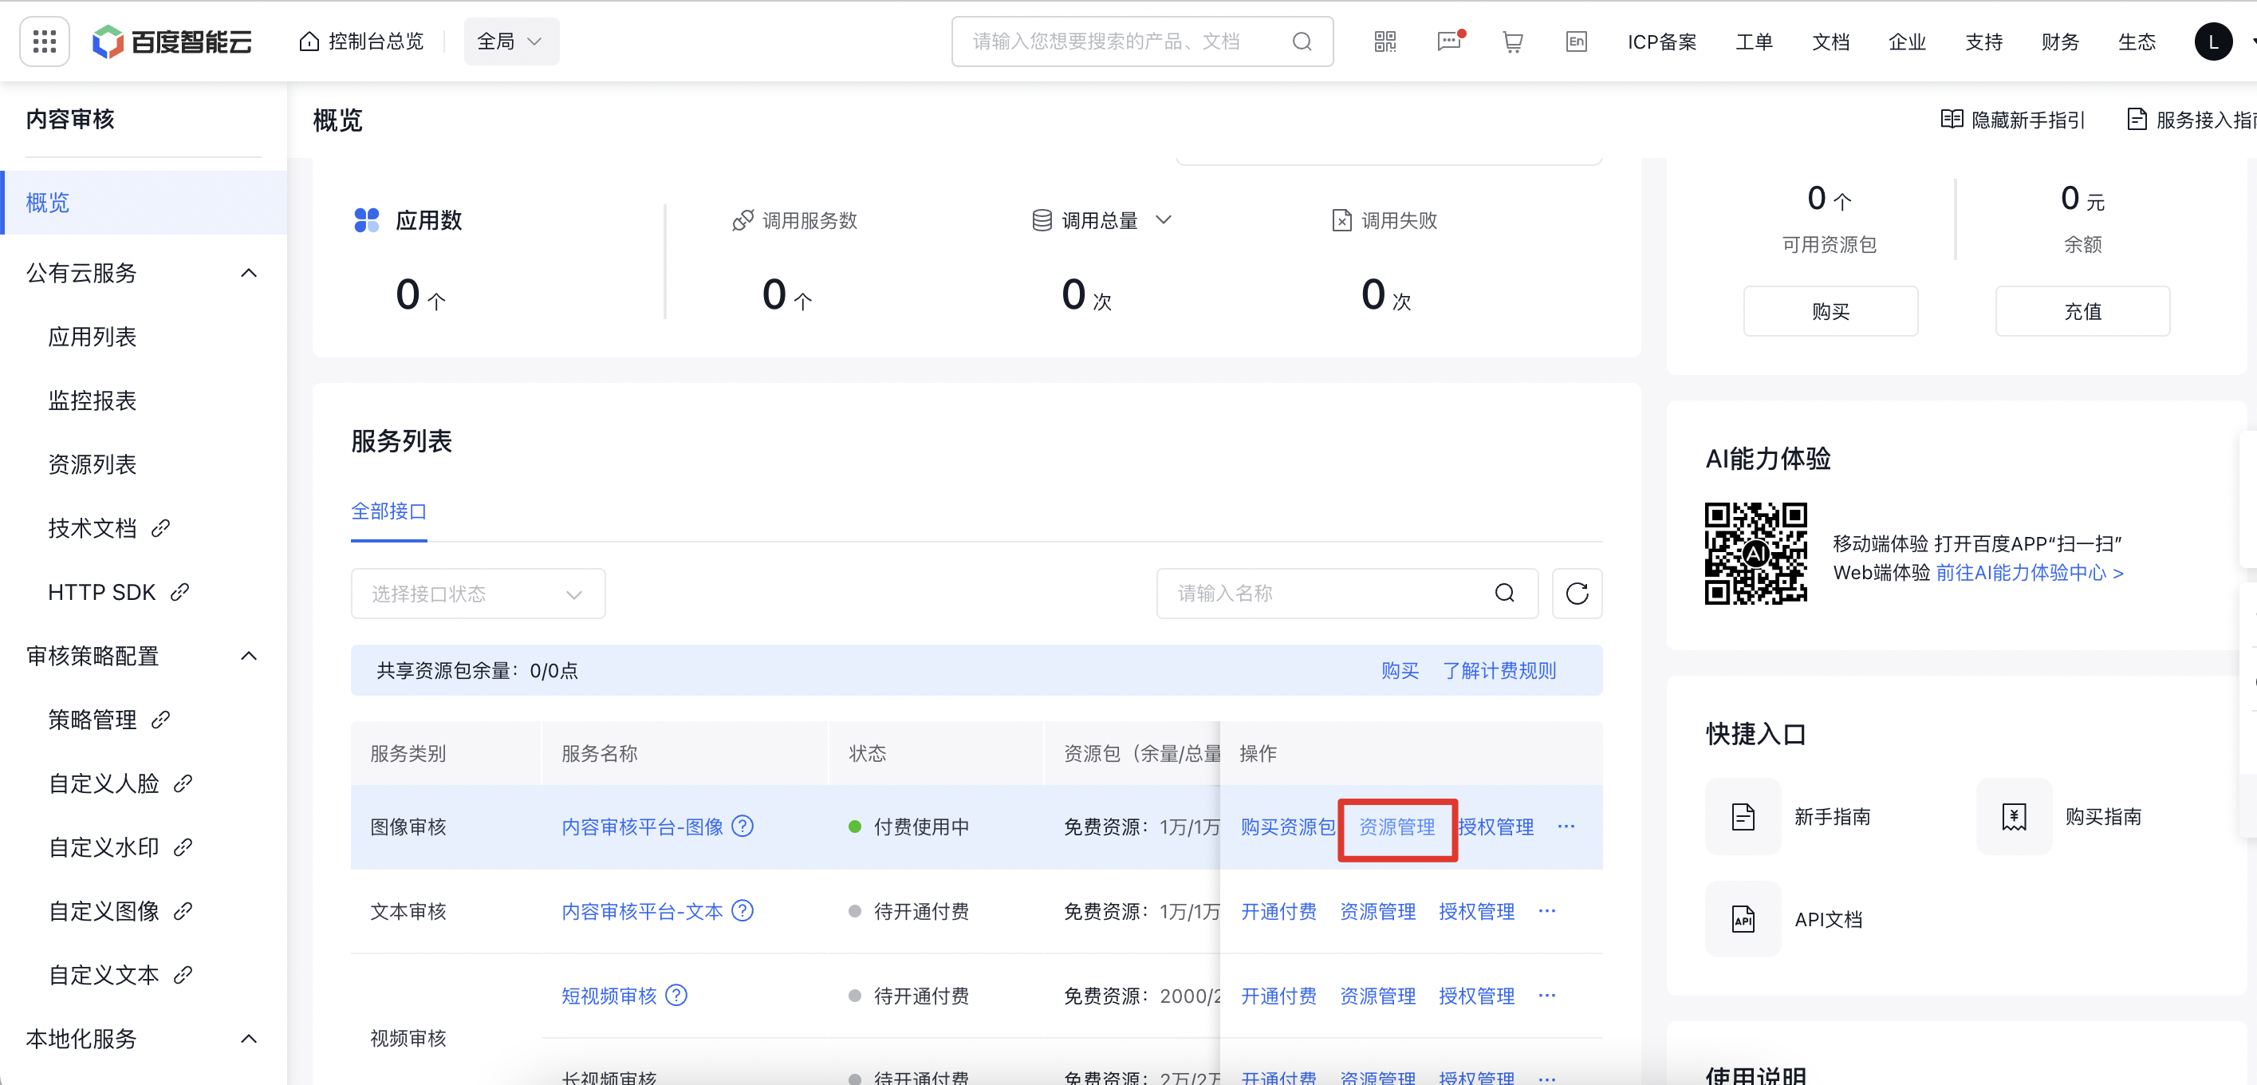Screen dimensions: 2257x1085
Task: Open 内容审核平台-图像 service link
Action: [x=642, y=827]
